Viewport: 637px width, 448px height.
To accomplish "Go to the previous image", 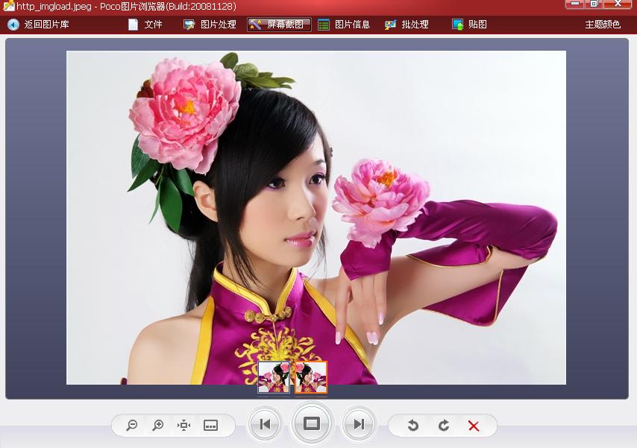I will (x=264, y=424).
